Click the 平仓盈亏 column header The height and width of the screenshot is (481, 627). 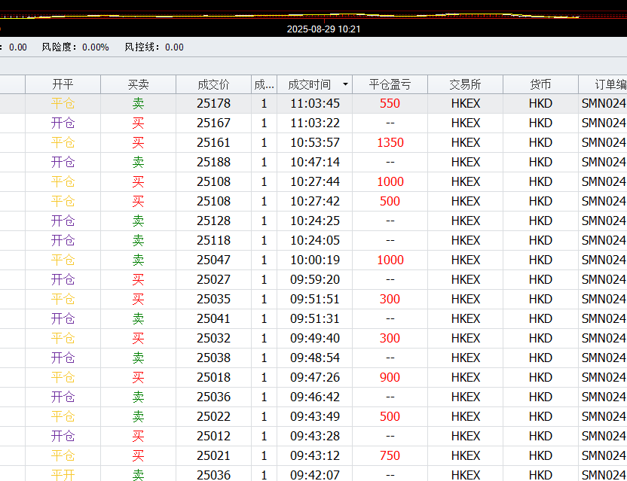point(390,85)
